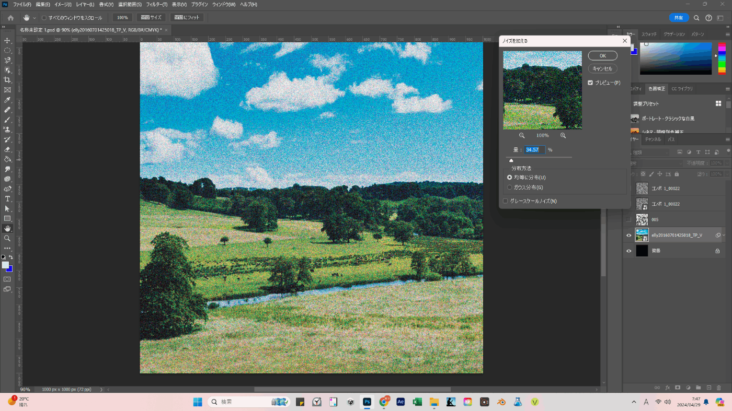Zoom in the noise dialog preview
732x411 pixels.
(x=563, y=135)
